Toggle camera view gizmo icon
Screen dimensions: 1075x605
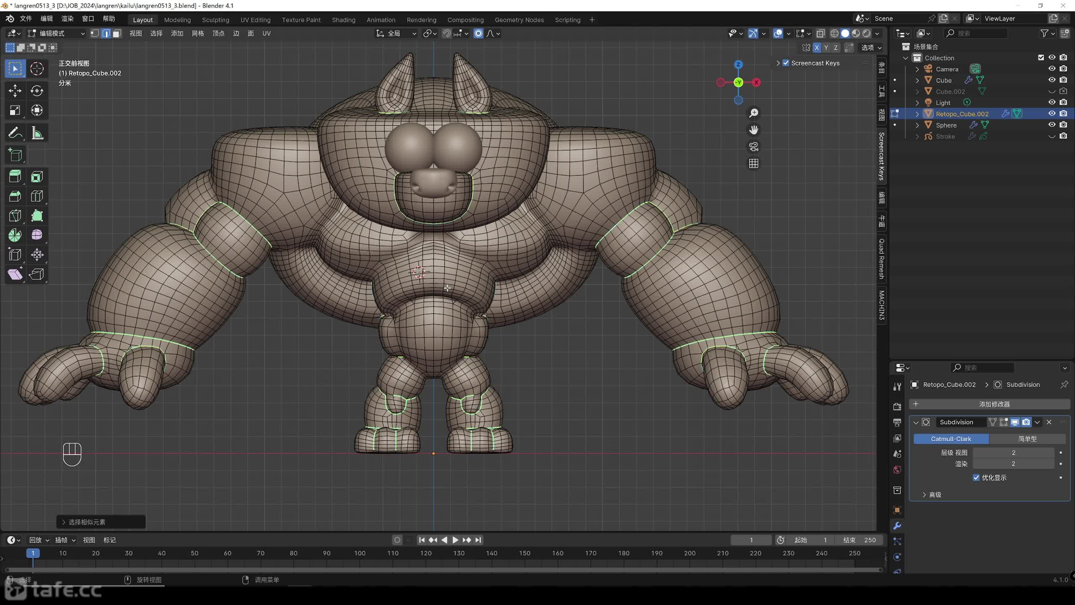(754, 147)
